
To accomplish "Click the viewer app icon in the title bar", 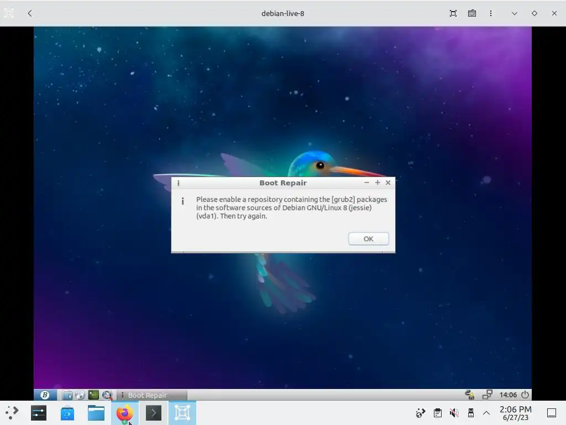I will (x=9, y=13).
